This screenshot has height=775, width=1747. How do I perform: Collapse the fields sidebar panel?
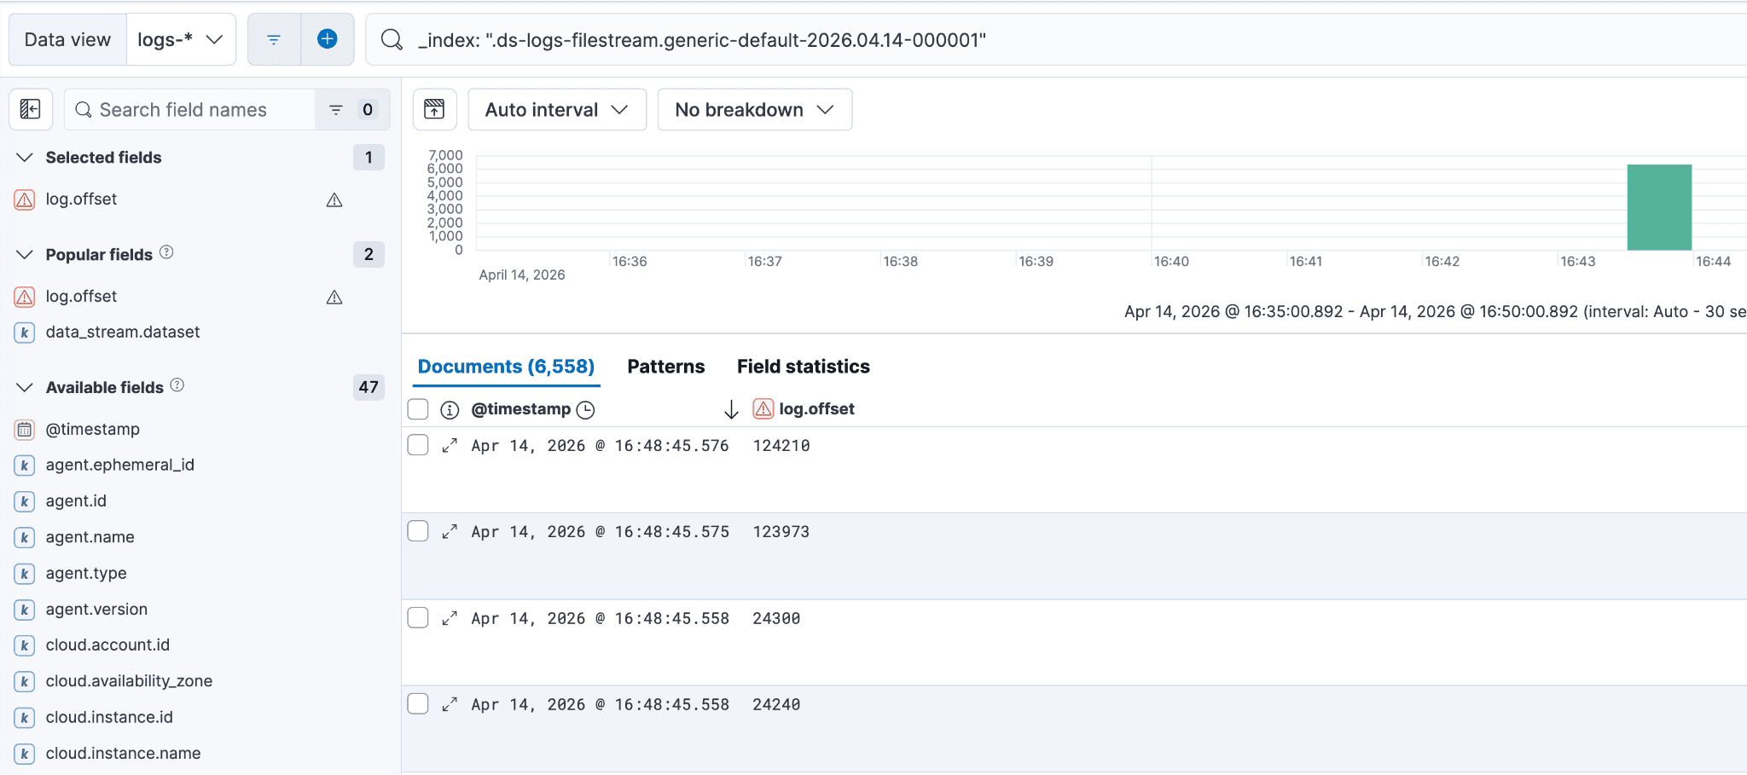coord(31,109)
